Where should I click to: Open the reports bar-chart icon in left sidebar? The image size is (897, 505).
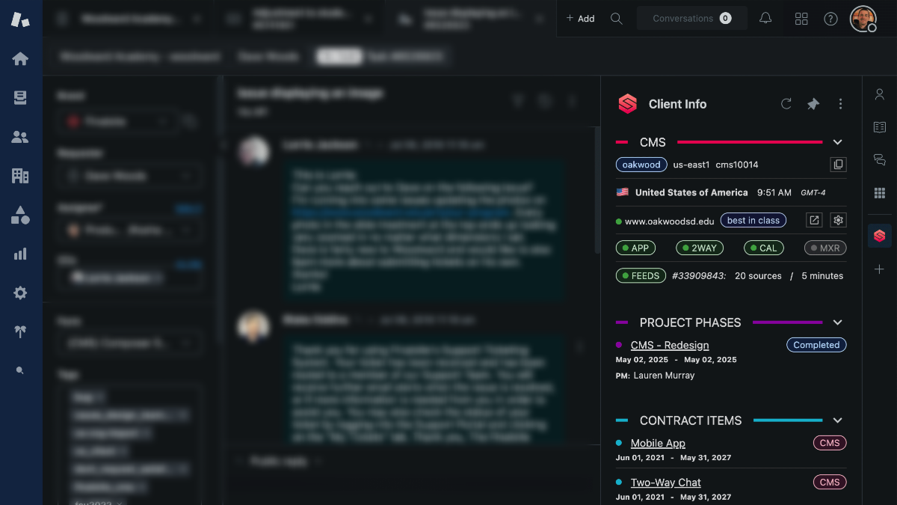coord(20,253)
